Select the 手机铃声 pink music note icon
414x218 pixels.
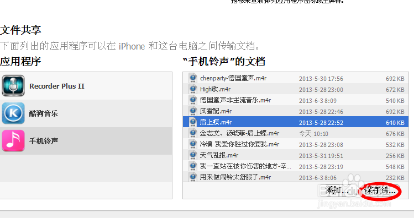click(x=13, y=141)
